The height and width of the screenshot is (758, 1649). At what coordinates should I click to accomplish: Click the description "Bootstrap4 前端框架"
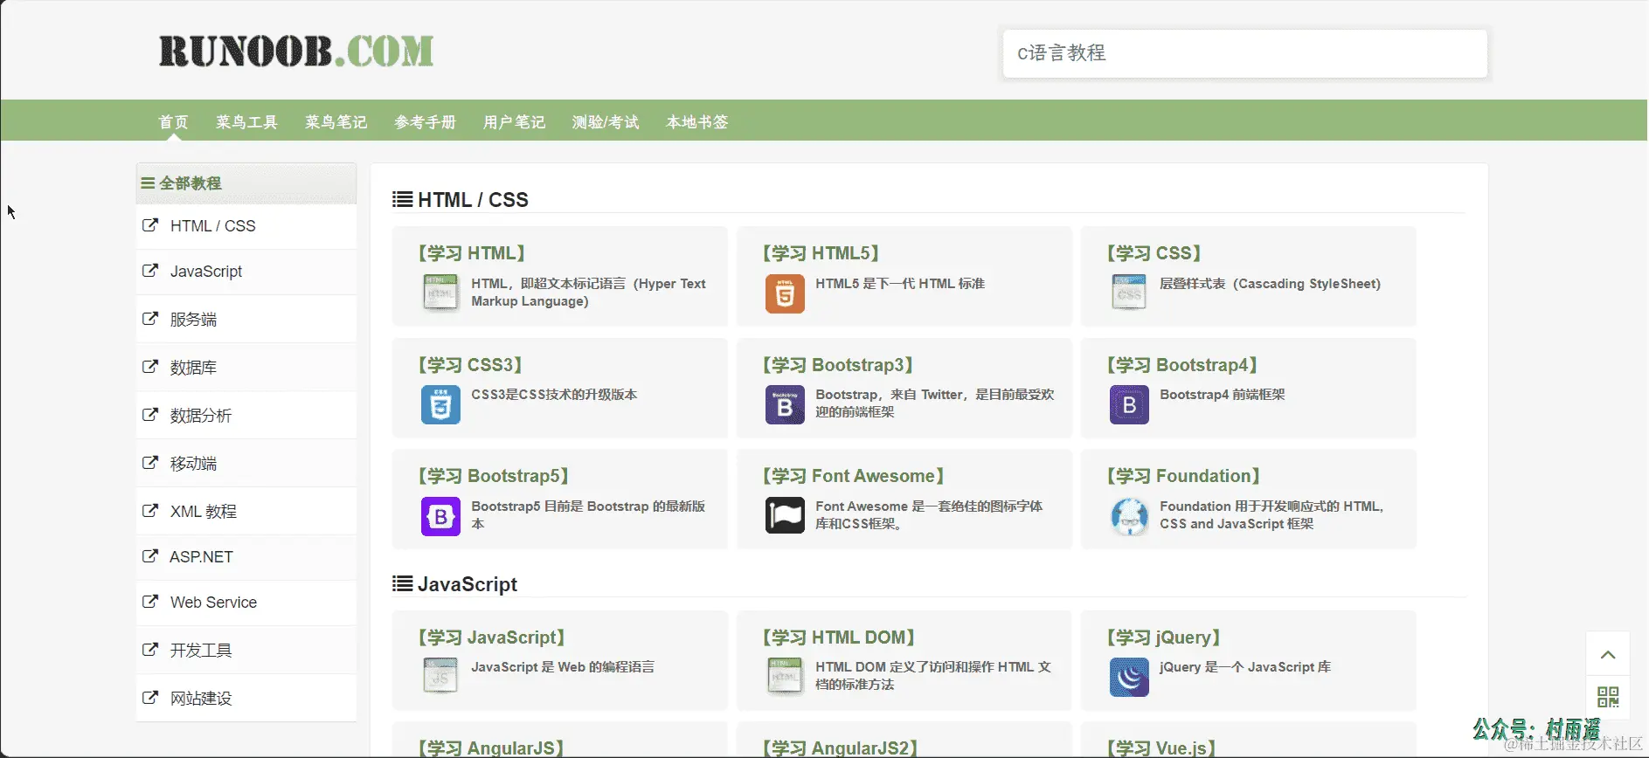point(1223,395)
